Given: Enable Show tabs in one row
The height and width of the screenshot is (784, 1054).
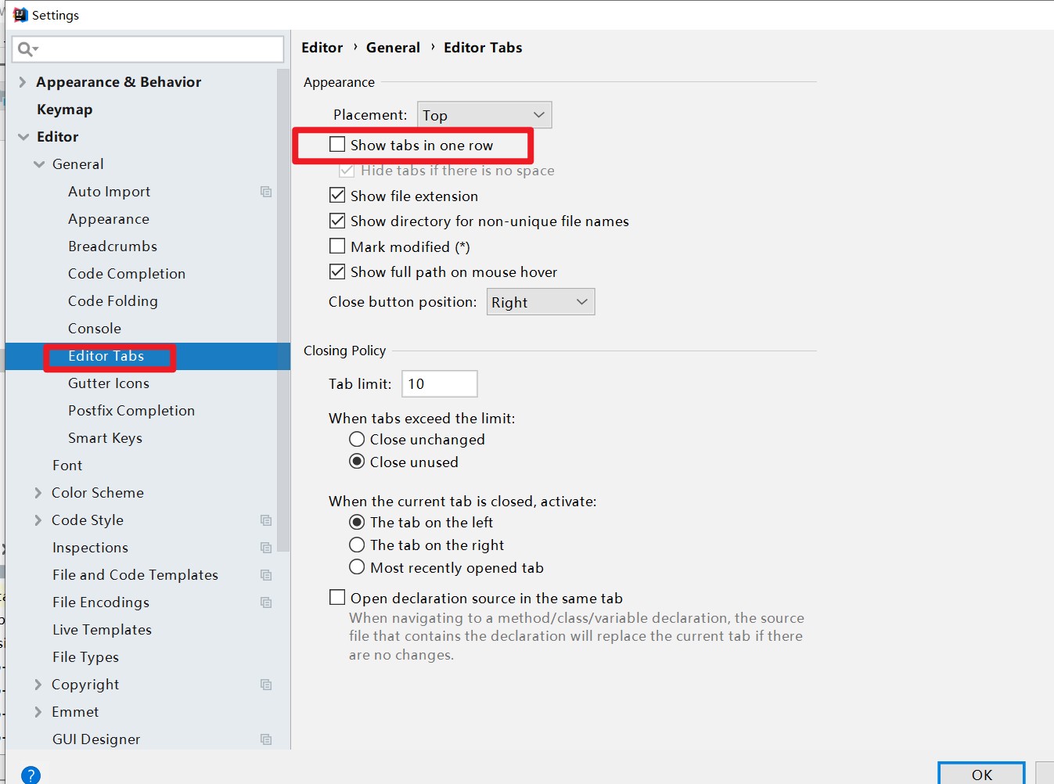Looking at the screenshot, I should coord(337,145).
